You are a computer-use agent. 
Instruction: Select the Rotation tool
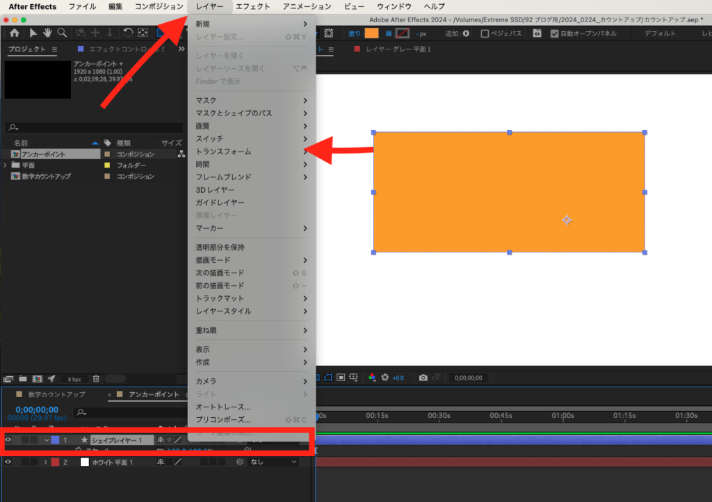128,33
